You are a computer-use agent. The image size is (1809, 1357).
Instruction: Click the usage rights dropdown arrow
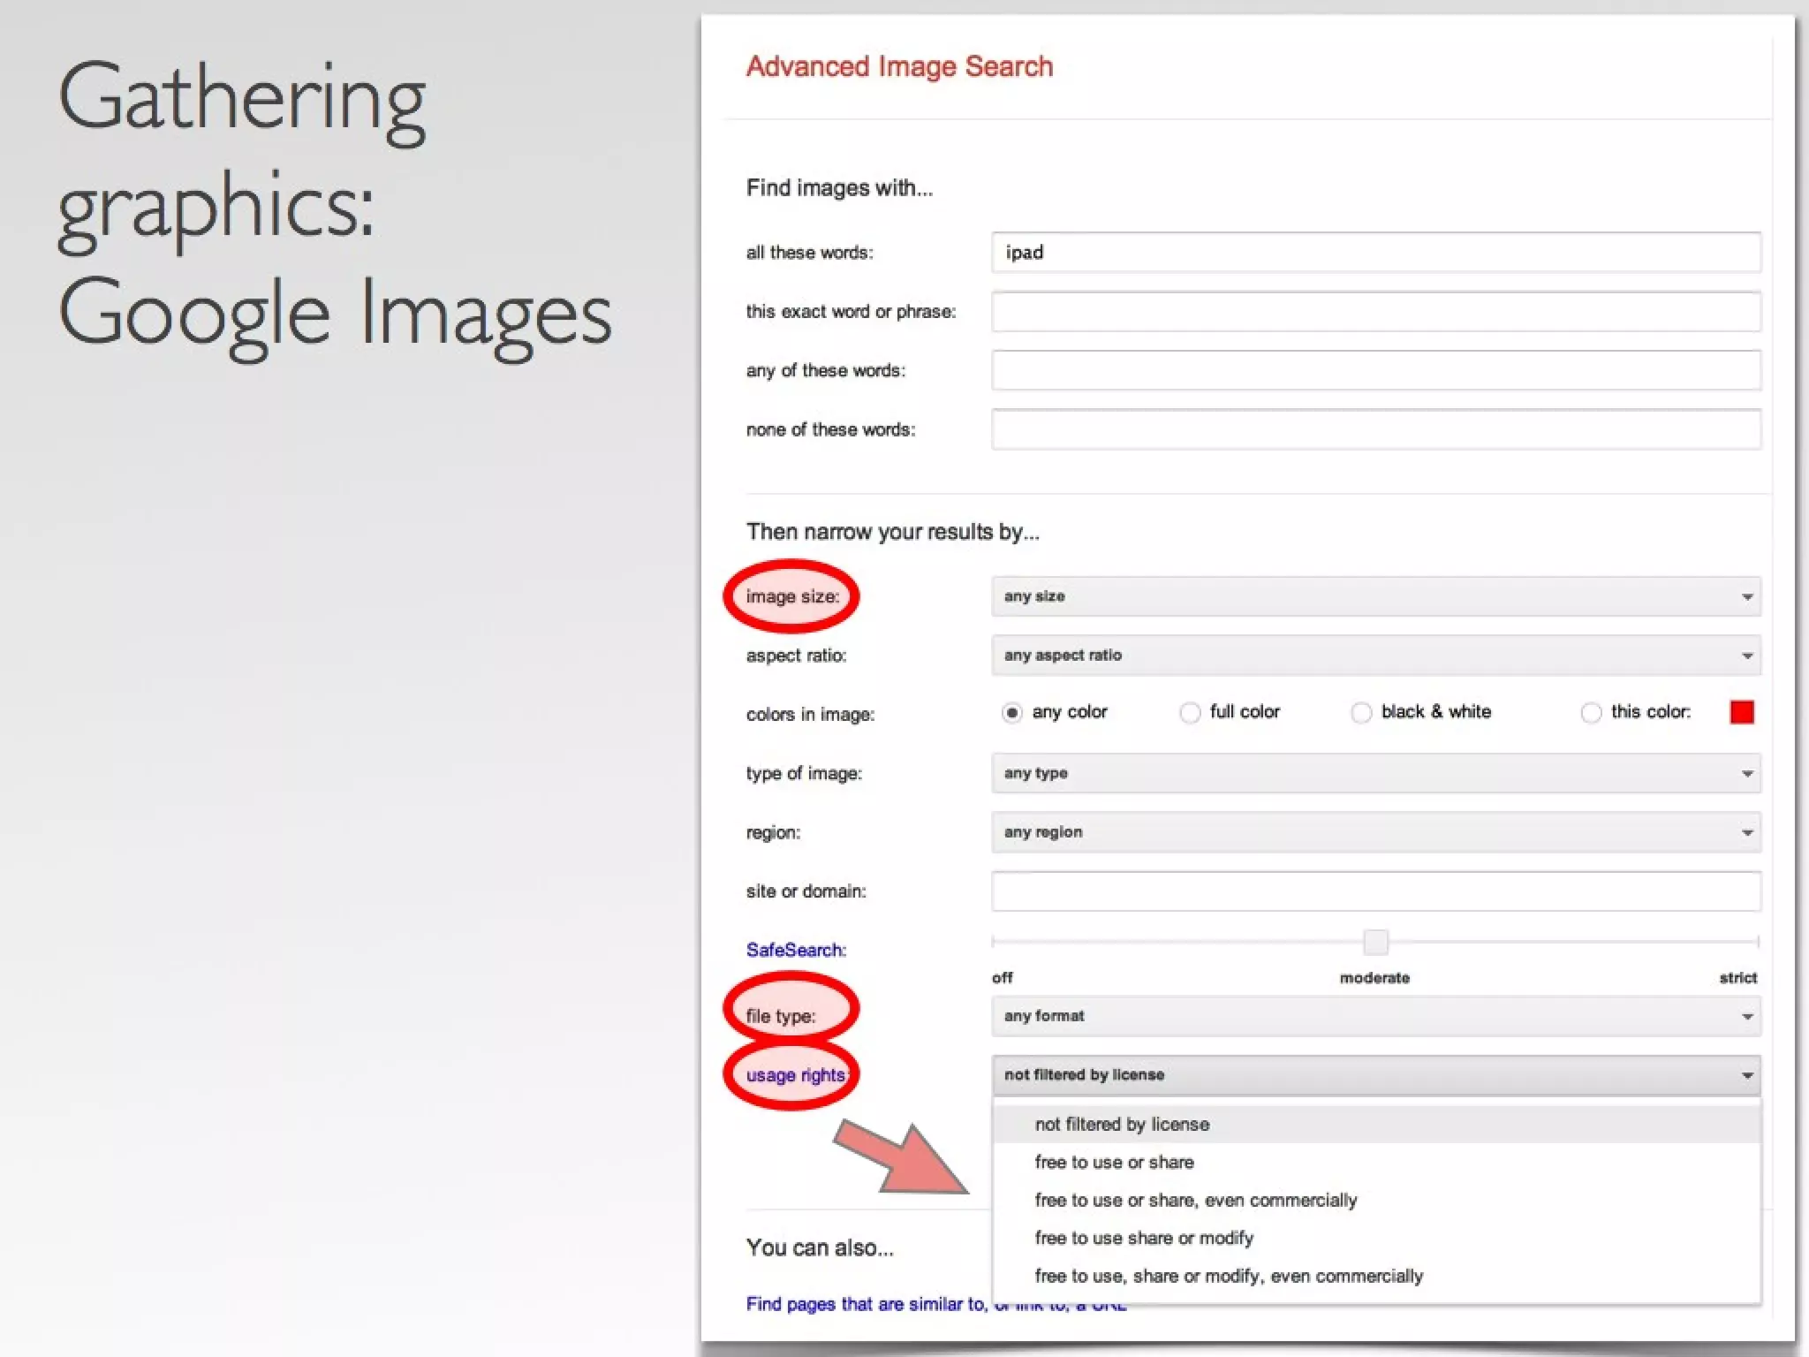click(x=1746, y=1075)
